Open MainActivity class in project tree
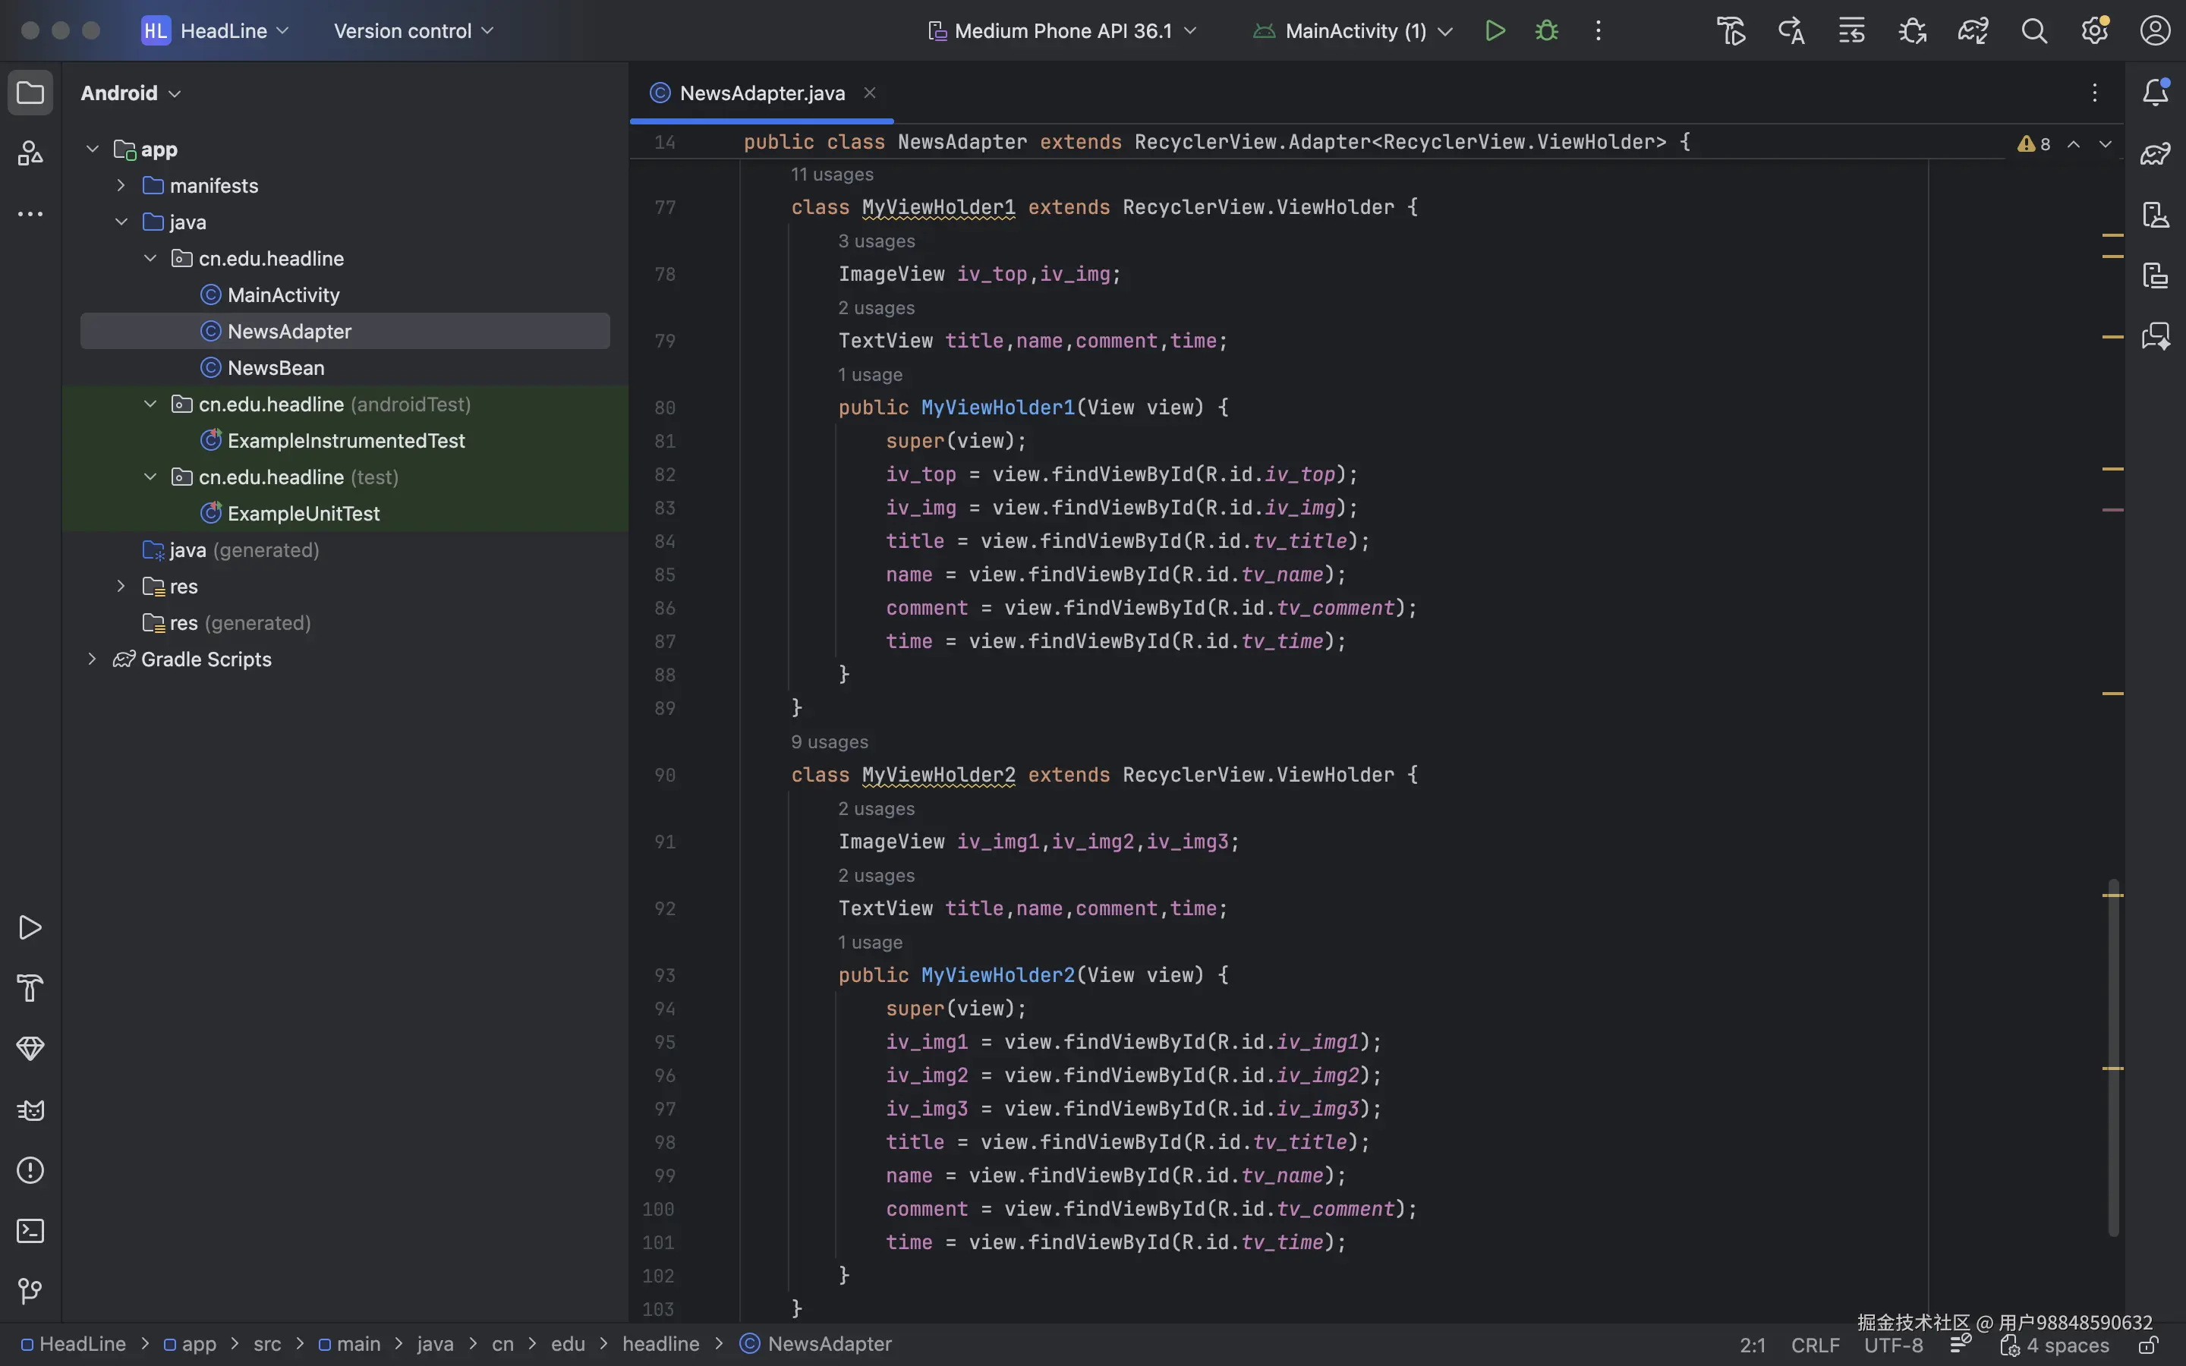The image size is (2186, 1366). point(282,294)
